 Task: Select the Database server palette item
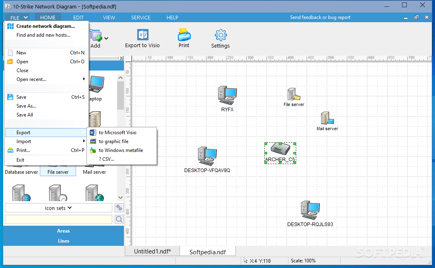click(21, 172)
